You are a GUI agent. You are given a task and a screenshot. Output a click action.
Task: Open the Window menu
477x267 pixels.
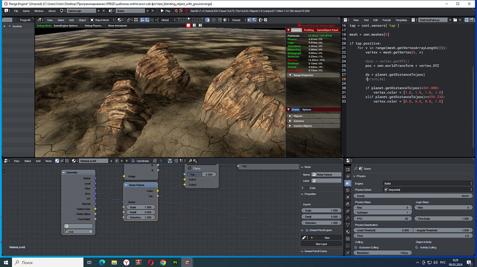(39, 11)
